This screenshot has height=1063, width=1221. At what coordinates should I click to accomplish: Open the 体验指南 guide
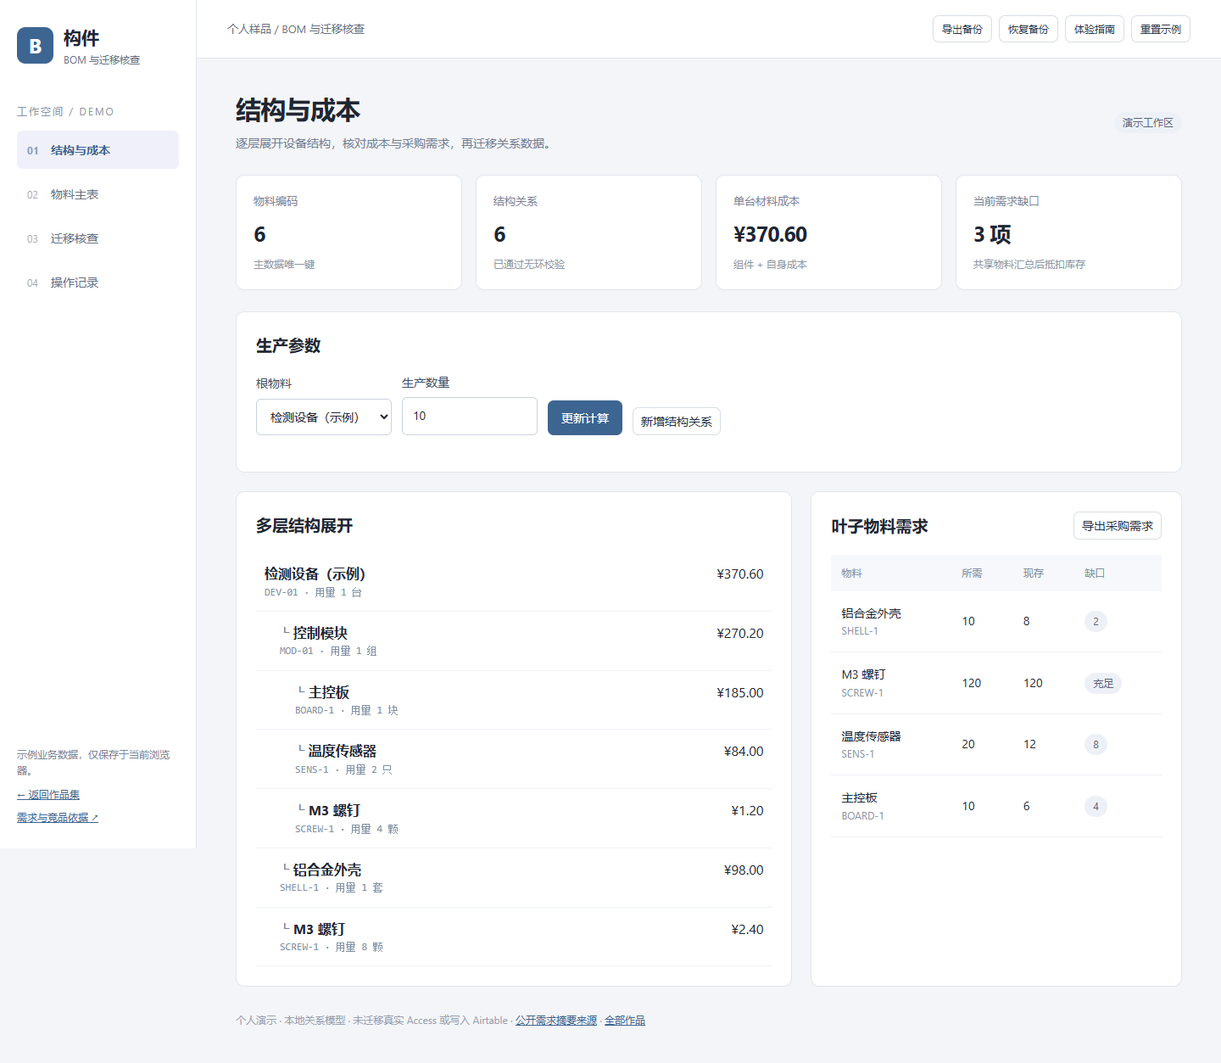[x=1094, y=29]
